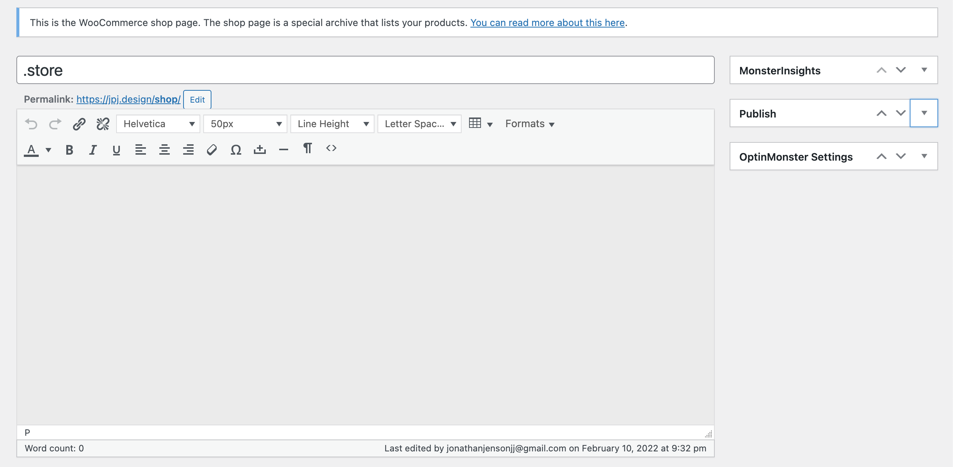Screen dimensions: 953x467
Task: Click the .store title field
Action: 365,70
